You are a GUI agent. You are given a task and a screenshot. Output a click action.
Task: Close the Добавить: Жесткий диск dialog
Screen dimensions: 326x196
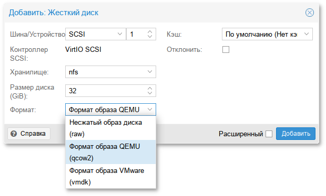pyautogui.click(x=309, y=13)
